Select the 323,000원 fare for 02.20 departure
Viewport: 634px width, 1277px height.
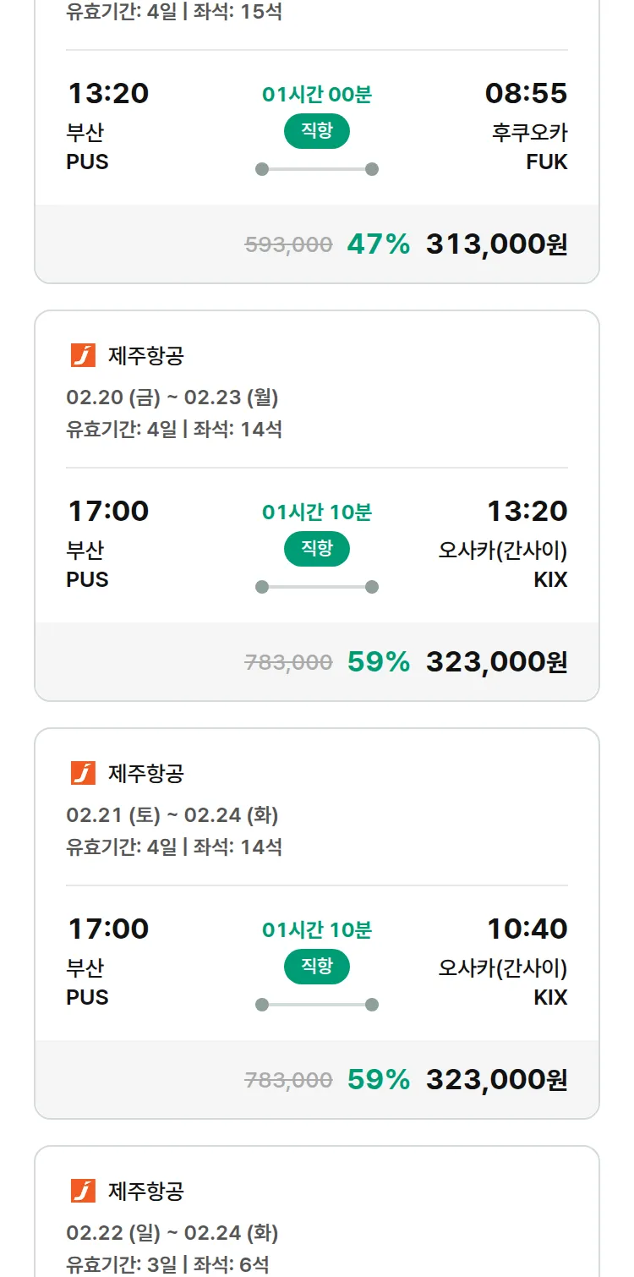pyautogui.click(x=496, y=662)
